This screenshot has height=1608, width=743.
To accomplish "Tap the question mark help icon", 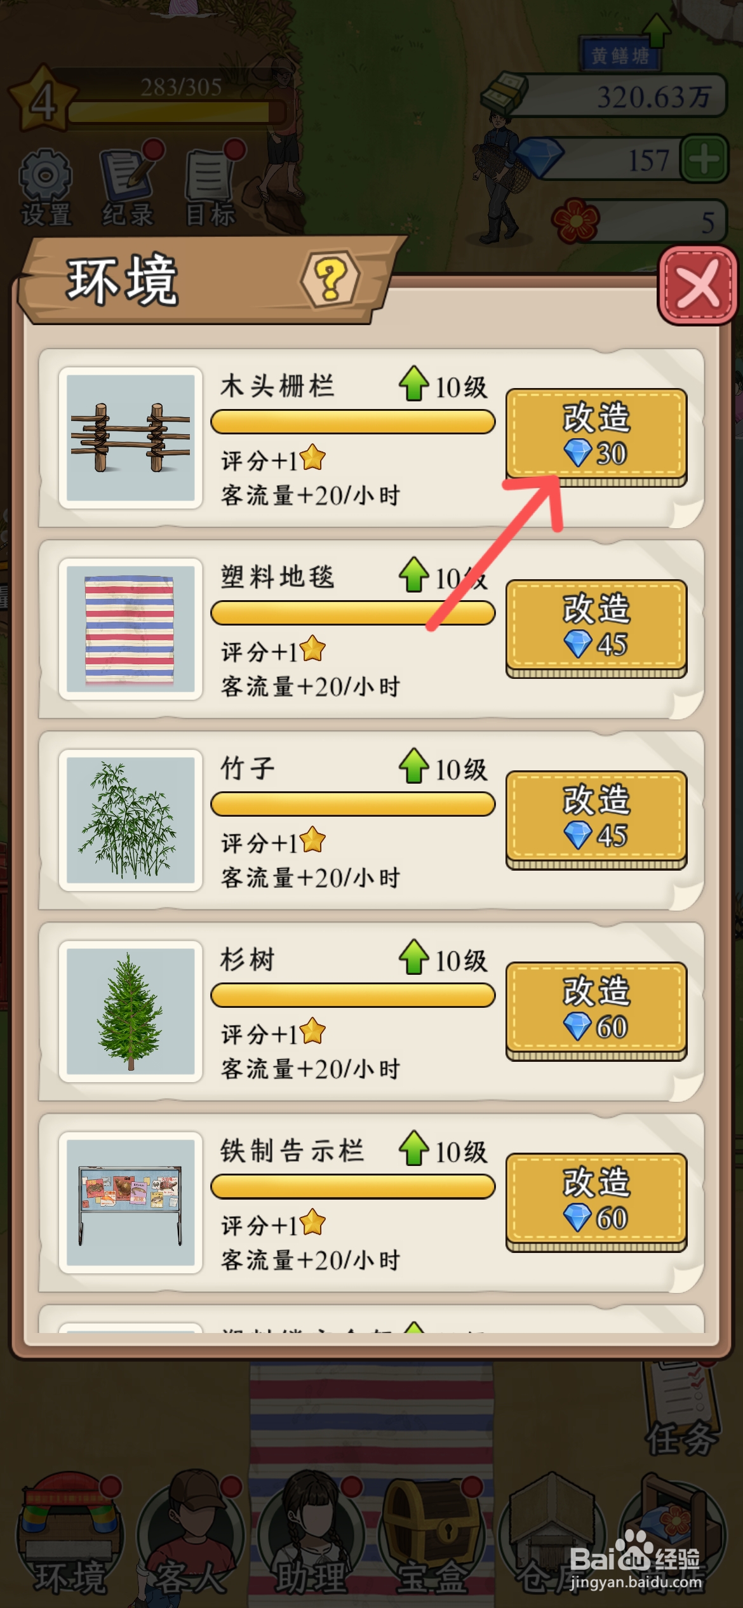I will pyautogui.click(x=330, y=279).
